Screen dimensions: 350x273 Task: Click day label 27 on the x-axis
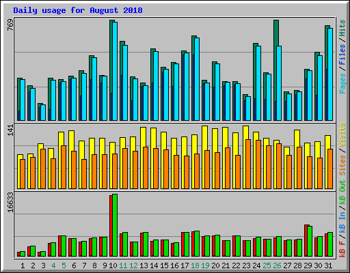click(x=287, y=265)
